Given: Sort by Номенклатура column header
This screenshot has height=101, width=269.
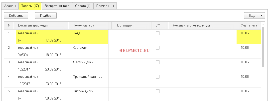Looking at the screenshot, I should click(83, 25).
